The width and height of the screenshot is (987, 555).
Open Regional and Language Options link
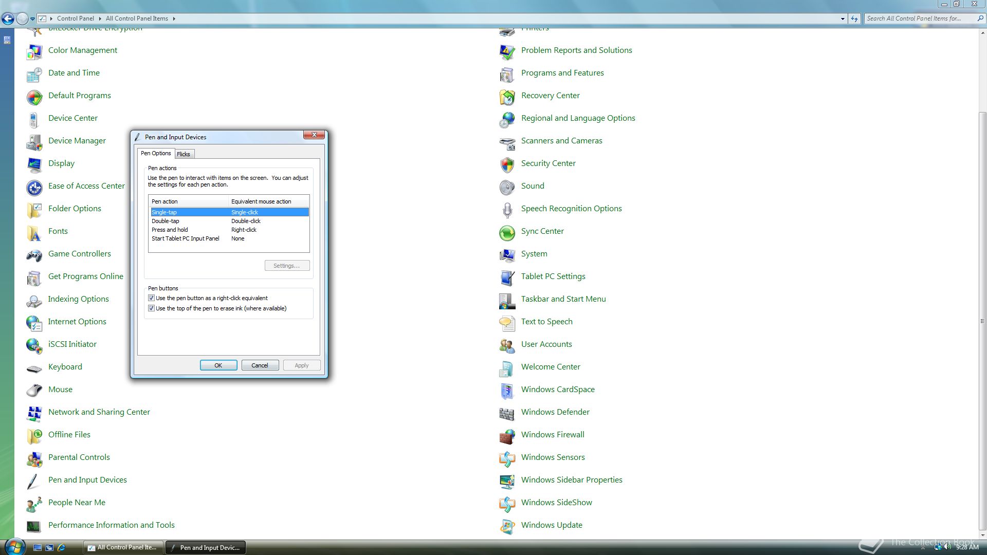click(578, 118)
